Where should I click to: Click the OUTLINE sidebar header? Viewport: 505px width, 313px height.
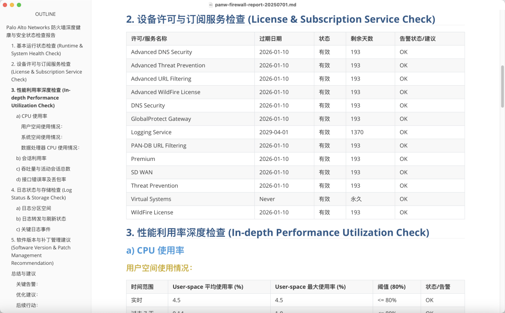coord(45,14)
